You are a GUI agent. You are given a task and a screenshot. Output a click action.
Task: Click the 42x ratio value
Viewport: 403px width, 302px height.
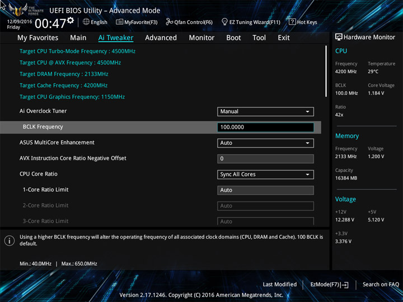coord(339,115)
